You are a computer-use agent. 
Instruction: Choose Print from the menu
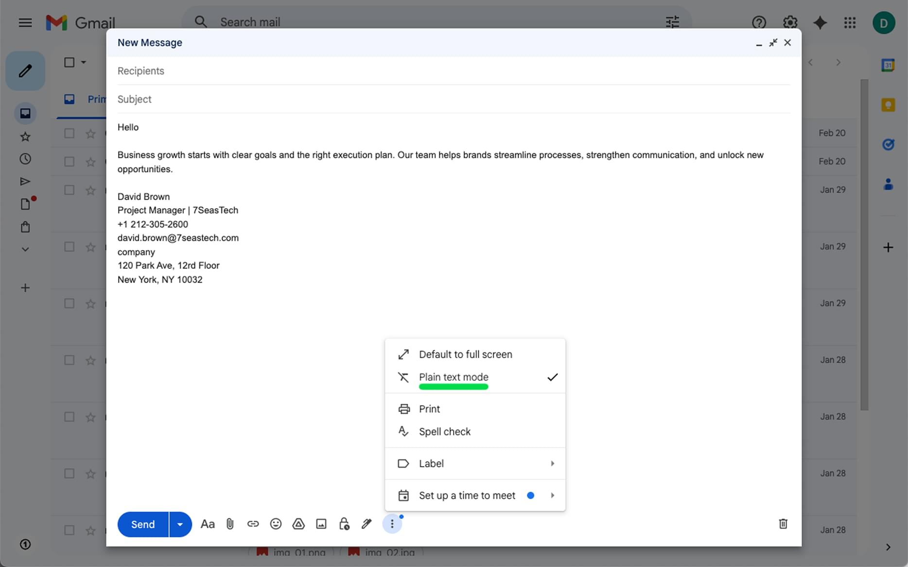[475, 409]
